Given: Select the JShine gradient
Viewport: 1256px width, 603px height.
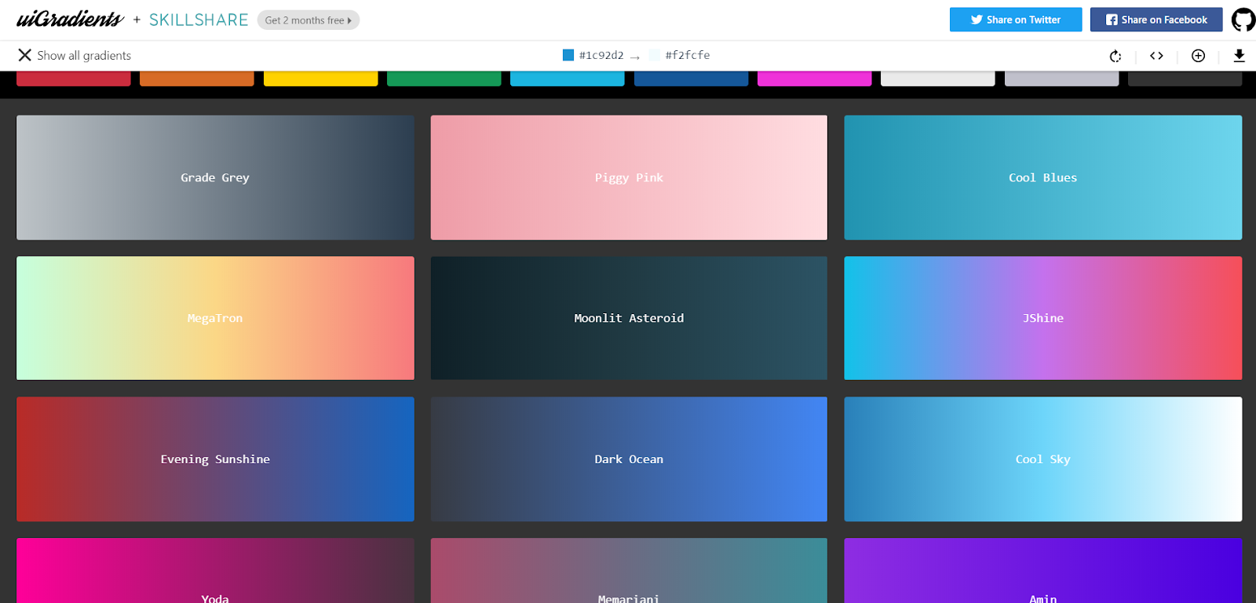Looking at the screenshot, I should (1043, 318).
